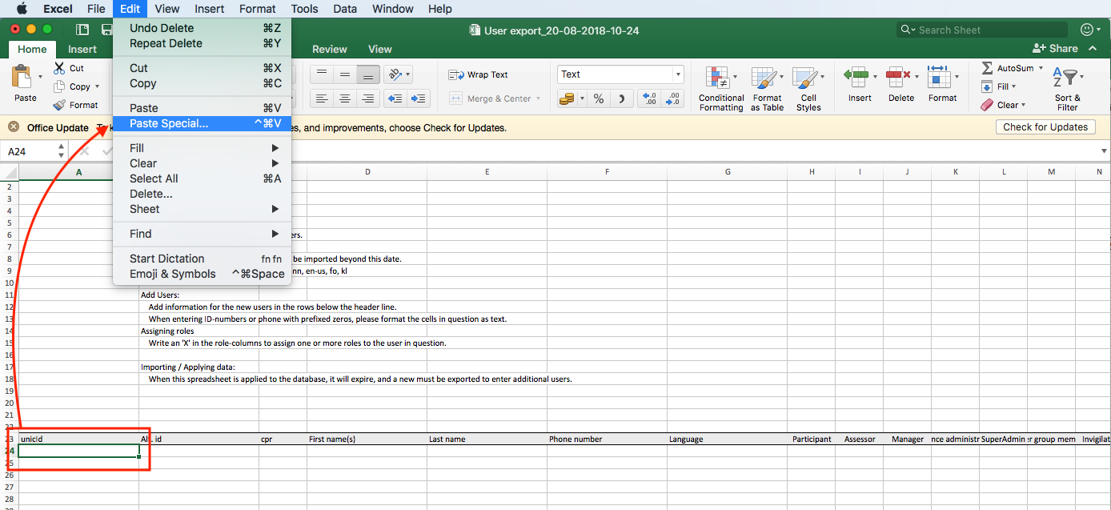This screenshot has height=510, width=1111.
Task: Switch to the View ribbon tab
Action: [x=380, y=49]
